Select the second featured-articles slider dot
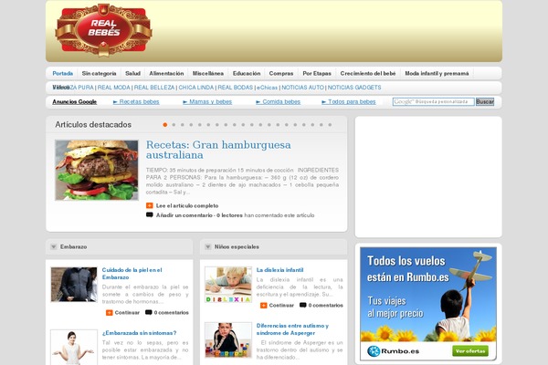Screen dimensions: 548x365 174,125
